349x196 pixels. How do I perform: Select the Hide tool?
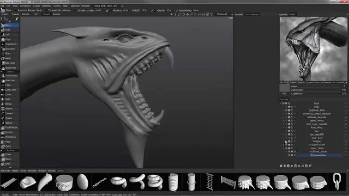[10, 30]
